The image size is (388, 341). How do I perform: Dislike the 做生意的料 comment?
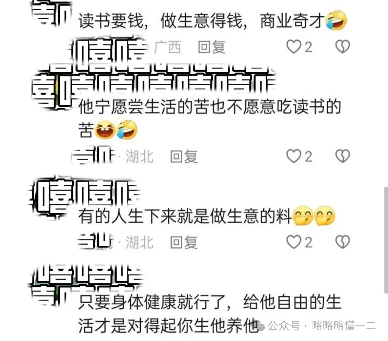343,242
